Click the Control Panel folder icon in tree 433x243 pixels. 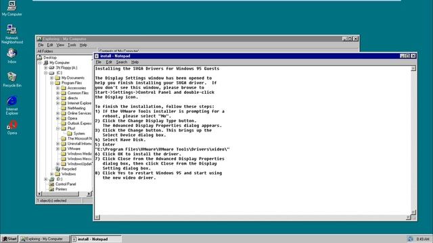tap(51, 184)
